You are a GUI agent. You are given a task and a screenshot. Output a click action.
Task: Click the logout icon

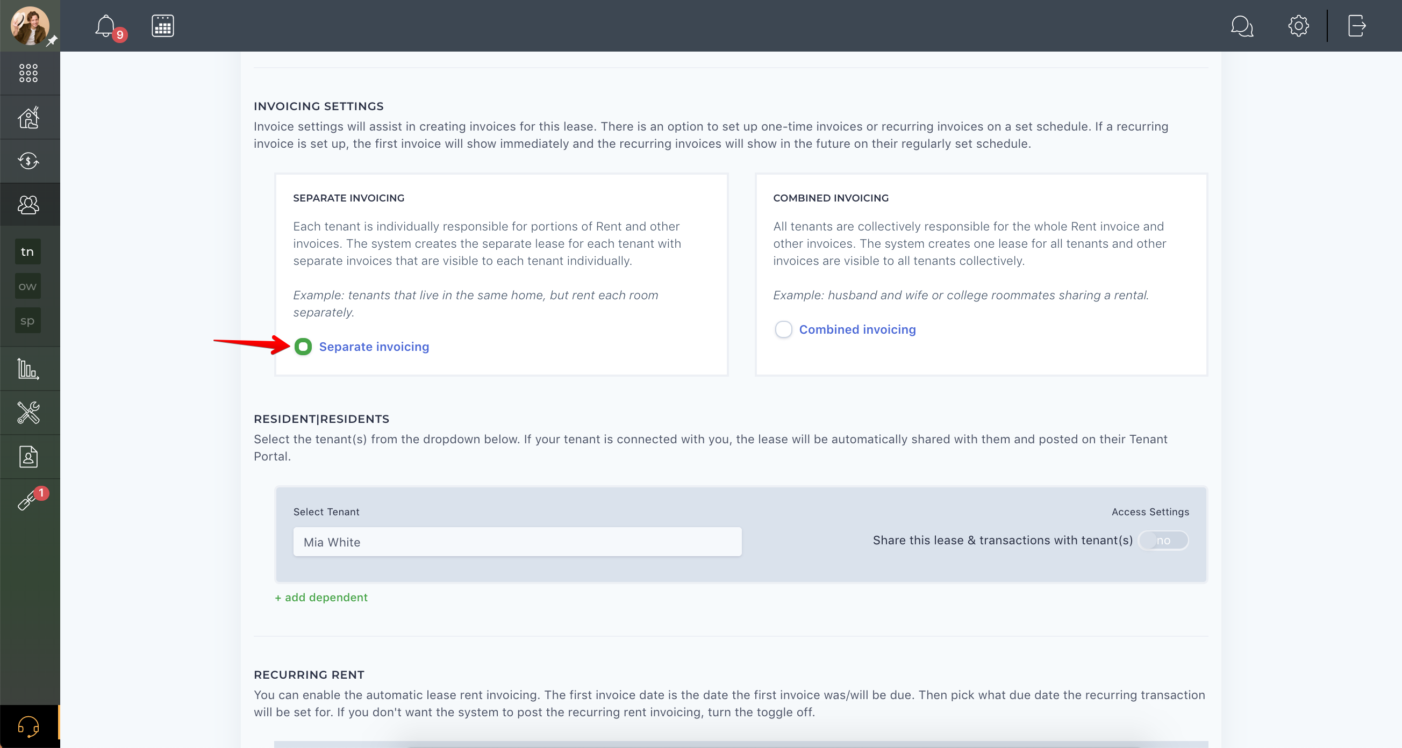pyautogui.click(x=1357, y=26)
